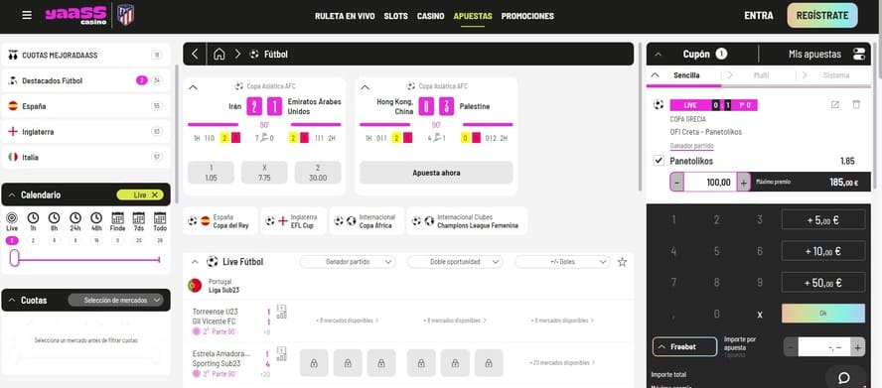Open stats icon for Estrela Amadora match
This screenshot has width=882, height=388.
(282, 354)
